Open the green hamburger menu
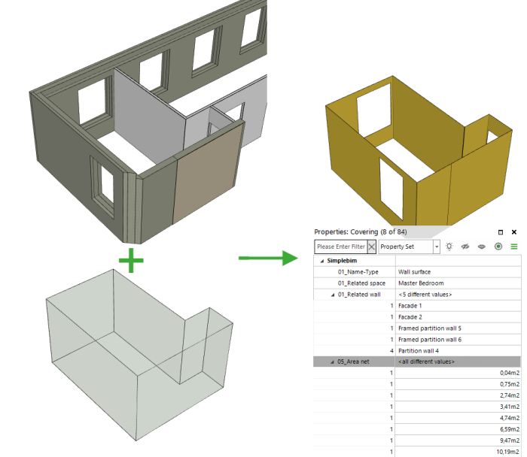 [x=514, y=247]
